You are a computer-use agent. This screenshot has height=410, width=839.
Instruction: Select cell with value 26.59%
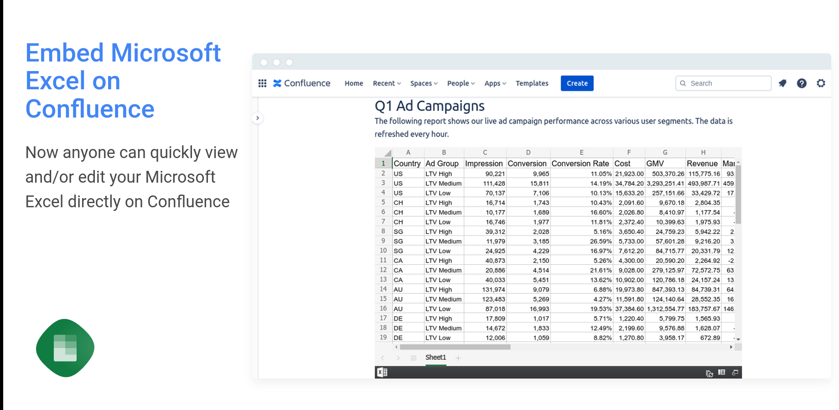[581, 241]
